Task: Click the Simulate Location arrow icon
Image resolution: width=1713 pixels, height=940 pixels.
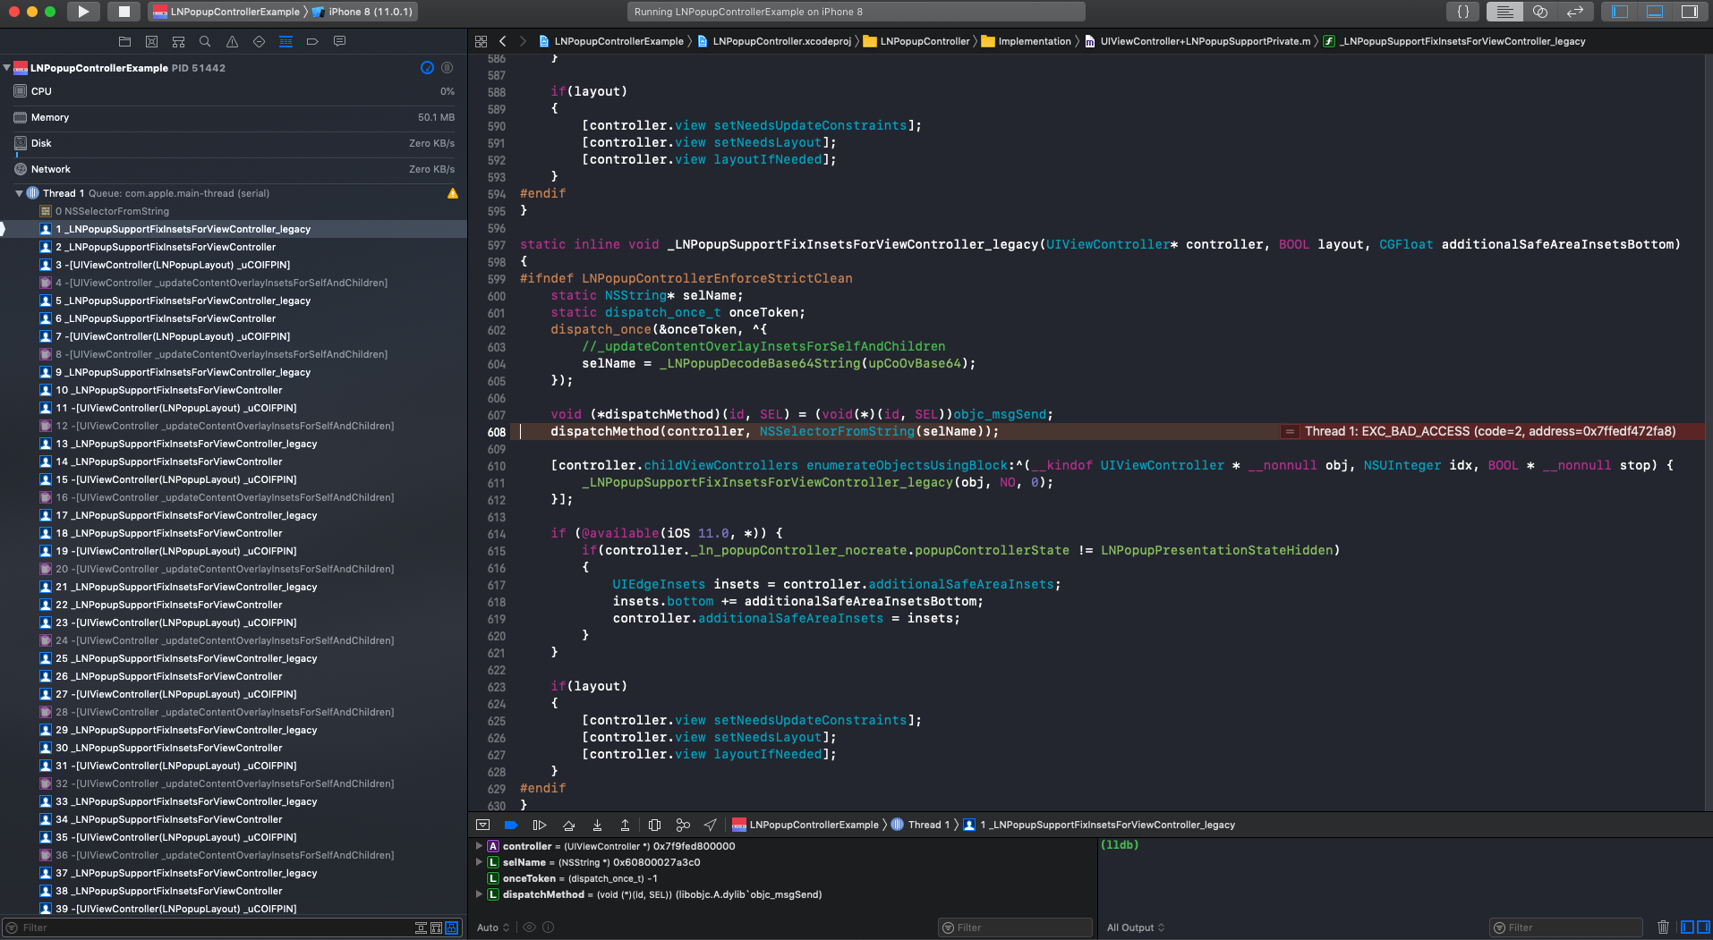Action: pos(711,825)
